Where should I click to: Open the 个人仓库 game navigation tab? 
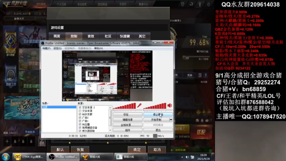61,4
